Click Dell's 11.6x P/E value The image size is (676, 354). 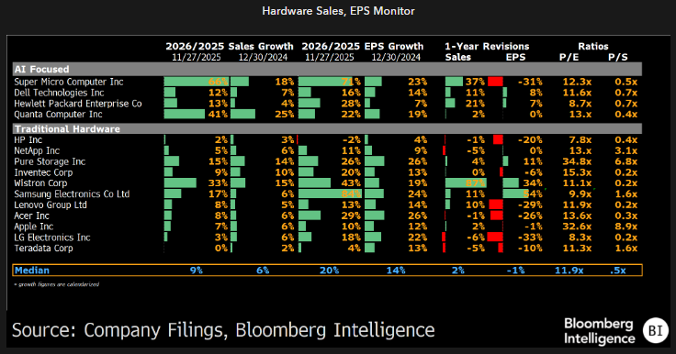pyautogui.click(x=577, y=93)
